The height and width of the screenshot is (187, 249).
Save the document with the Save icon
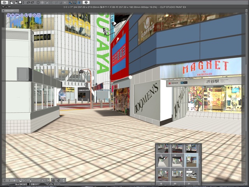[x=20, y=3]
